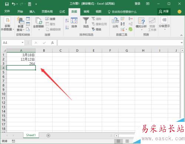Open the smiley feedback icon
This screenshot has width=185, height=144.
pyautogui.click(x=179, y=12)
